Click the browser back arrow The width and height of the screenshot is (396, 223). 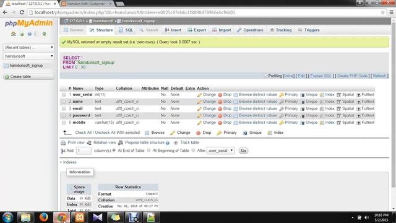tap(5, 12)
